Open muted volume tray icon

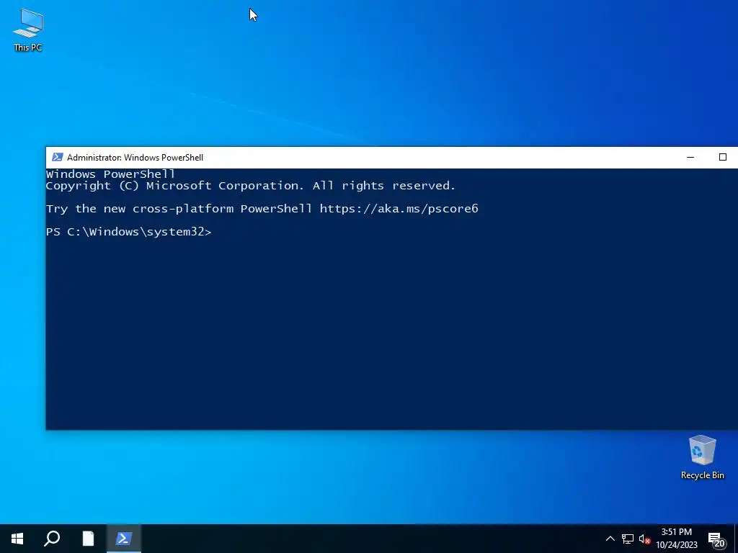tap(644, 539)
